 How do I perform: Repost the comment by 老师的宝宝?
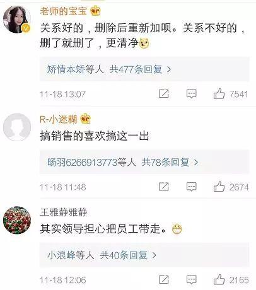(164, 94)
